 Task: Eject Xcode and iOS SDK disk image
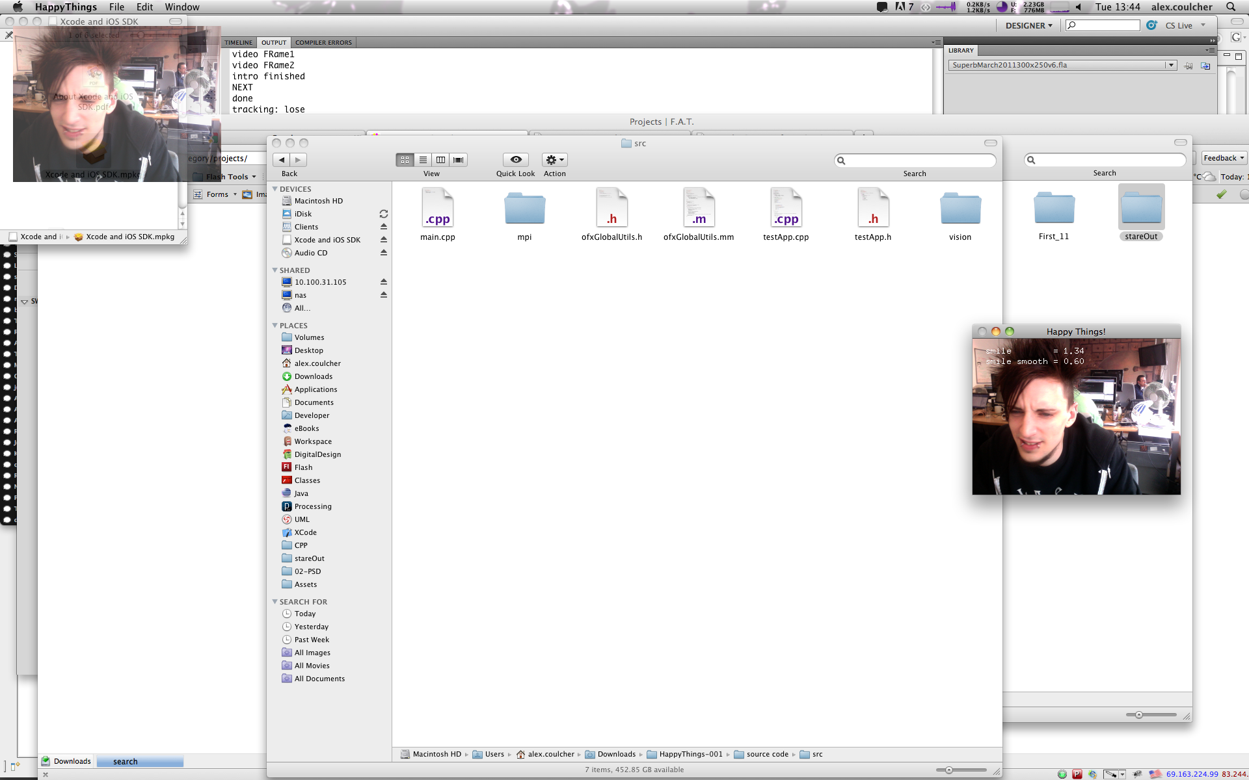pos(384,240)
